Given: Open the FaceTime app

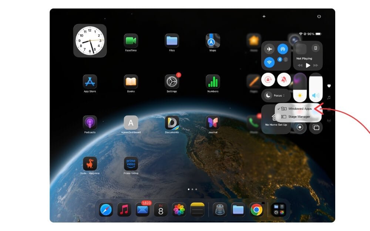Looking at the screenshot, I should [131, 41].
